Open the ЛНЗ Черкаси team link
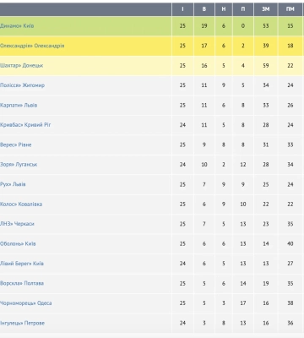Screen dimensions: 304x338 pyautogui.click(x=17, y=224)
